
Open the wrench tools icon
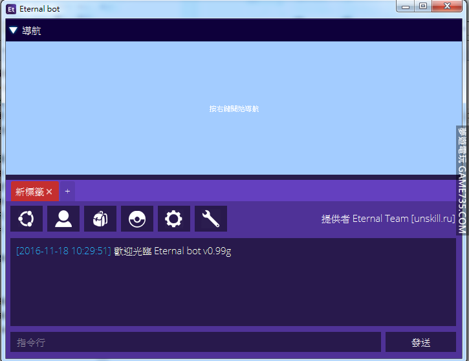tap(211, 219)
